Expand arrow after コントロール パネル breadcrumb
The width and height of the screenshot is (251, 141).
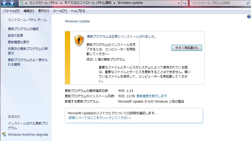(x=61, y=3)
